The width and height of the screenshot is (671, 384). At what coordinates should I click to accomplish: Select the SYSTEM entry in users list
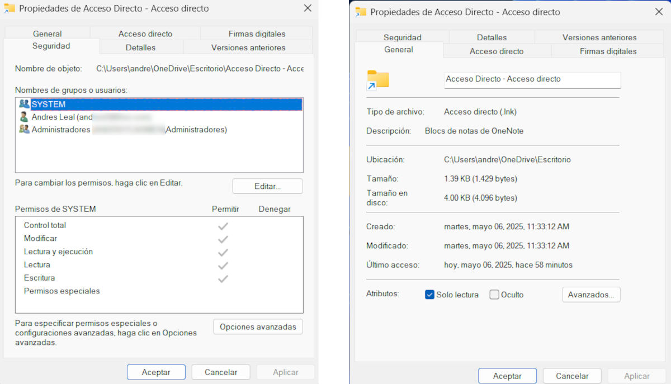[160, 104]
